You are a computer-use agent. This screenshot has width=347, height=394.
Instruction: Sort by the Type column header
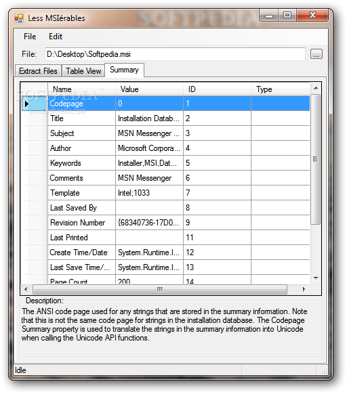[281, 89]
